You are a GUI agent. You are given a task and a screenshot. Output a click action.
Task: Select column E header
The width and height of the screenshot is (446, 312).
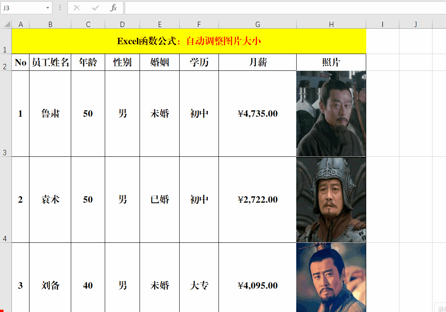[x=160, y=24]
